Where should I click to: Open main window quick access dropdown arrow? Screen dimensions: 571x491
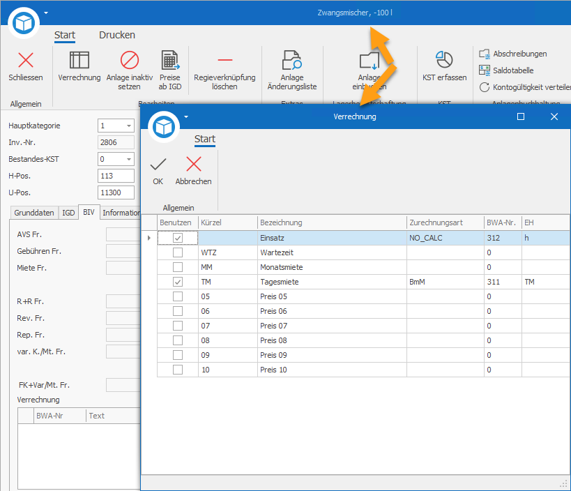click(x=46, y=13)
